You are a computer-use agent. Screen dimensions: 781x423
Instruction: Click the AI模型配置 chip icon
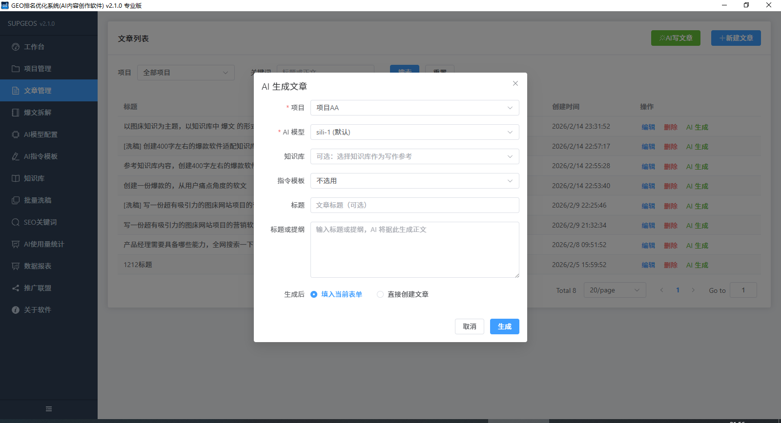[x=16, y=135]
